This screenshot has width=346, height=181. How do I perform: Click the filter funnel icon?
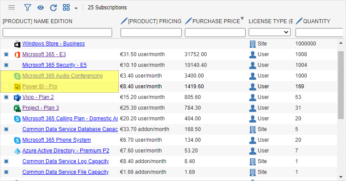click(x=27, y=8)
